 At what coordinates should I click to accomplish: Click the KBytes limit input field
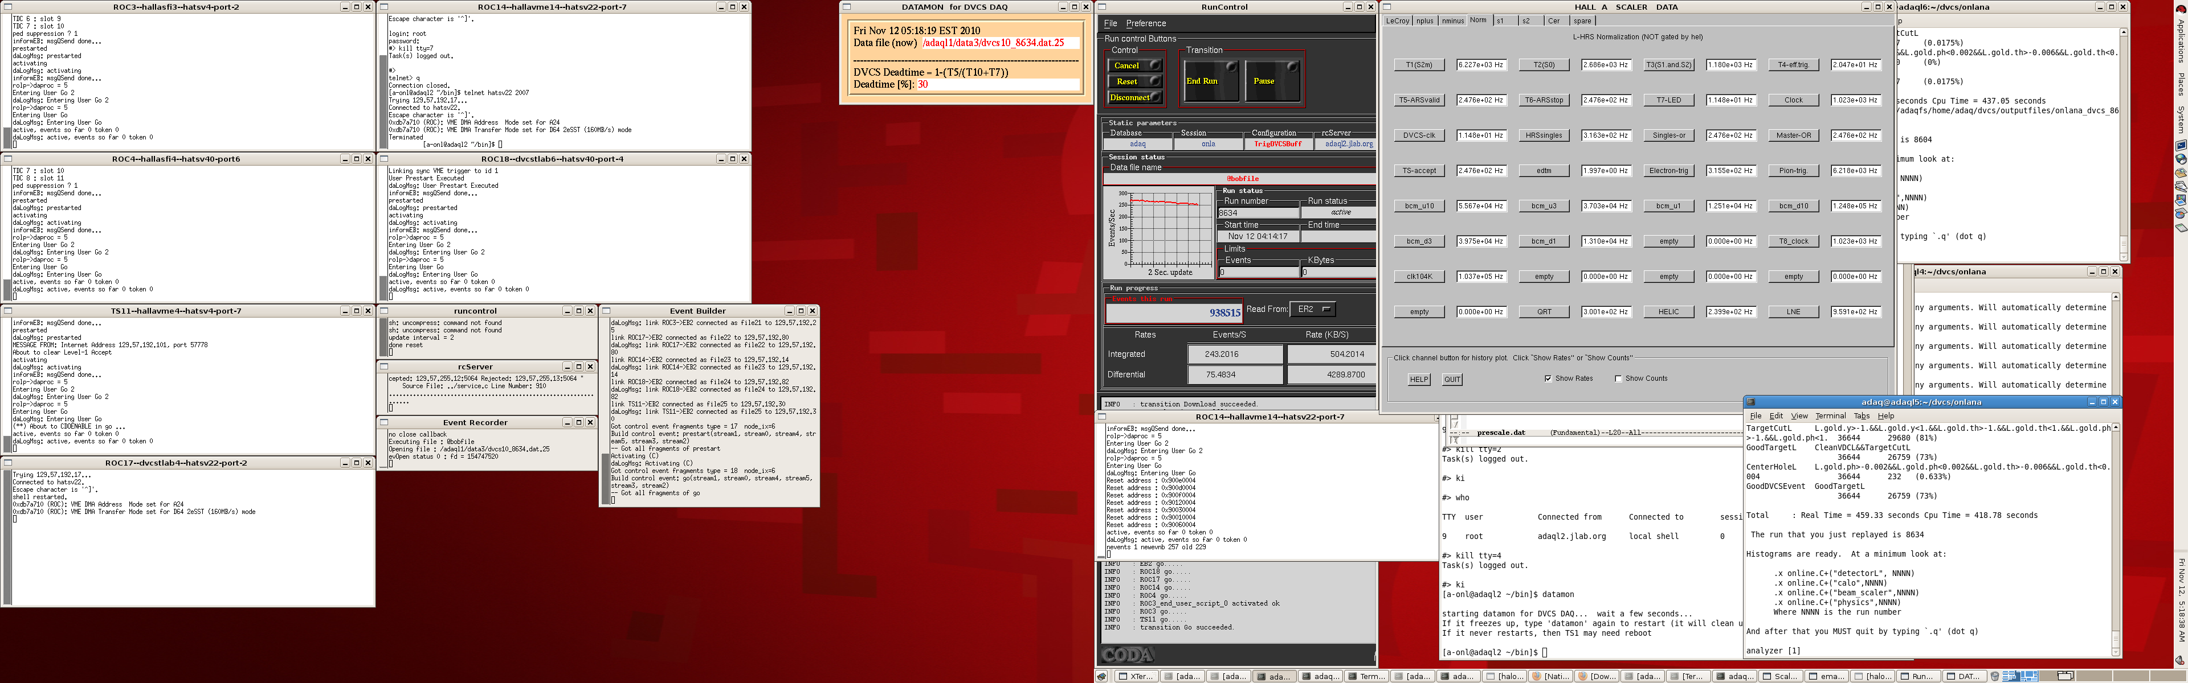pyautogui.click(x=1338, y=273)
